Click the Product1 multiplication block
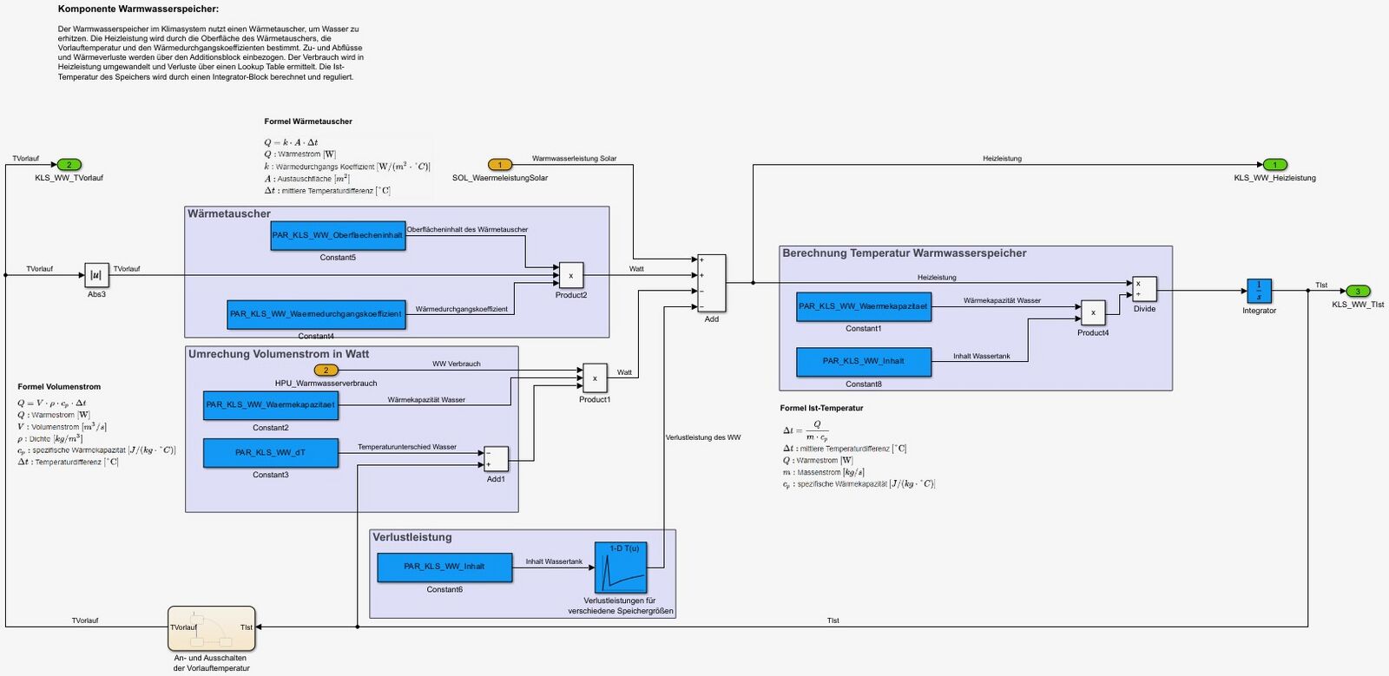1389x676 pixels. [x=595, y=377]
